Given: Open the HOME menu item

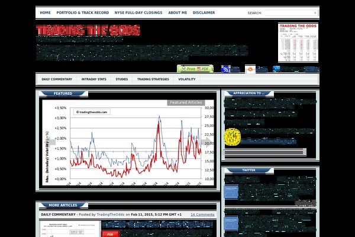Looking at the screenshot, I should [45, 12].
